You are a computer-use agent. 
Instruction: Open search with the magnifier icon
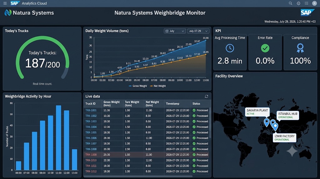coord(290,3)
